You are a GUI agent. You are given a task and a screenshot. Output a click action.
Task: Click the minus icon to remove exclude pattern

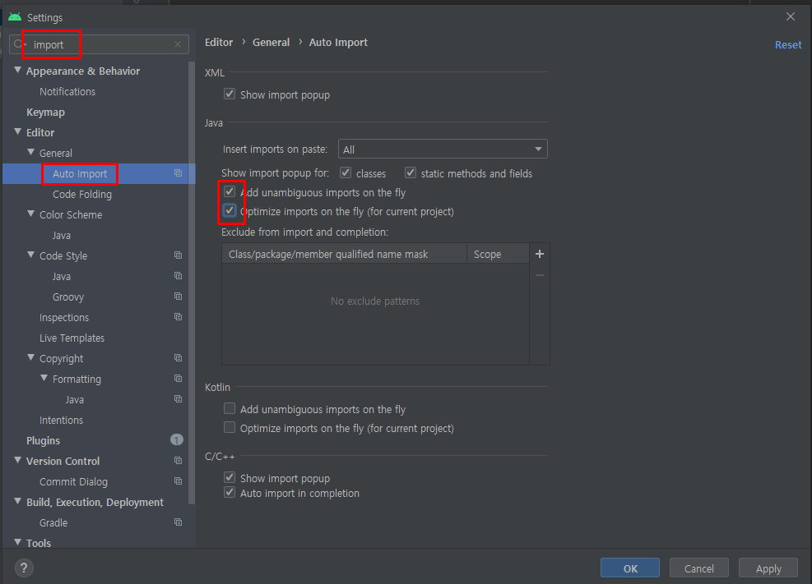pos(540,275)
